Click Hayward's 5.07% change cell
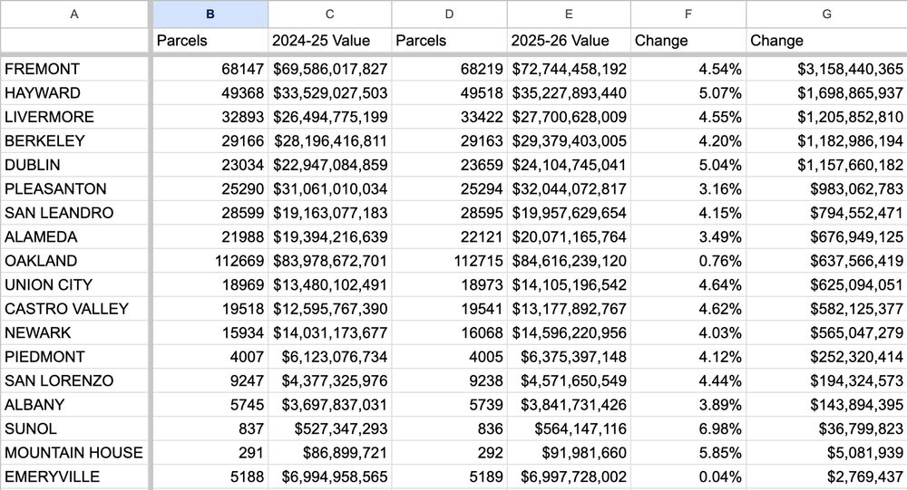Viewport: 907px width, 490px height. coord(688,93)
